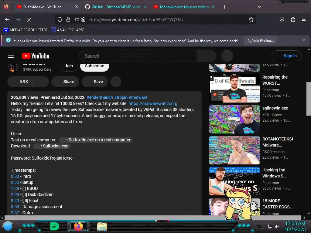Screen dimensions: 311x233
Task: Click the Sign in button
Action: (x=286, y=56)
